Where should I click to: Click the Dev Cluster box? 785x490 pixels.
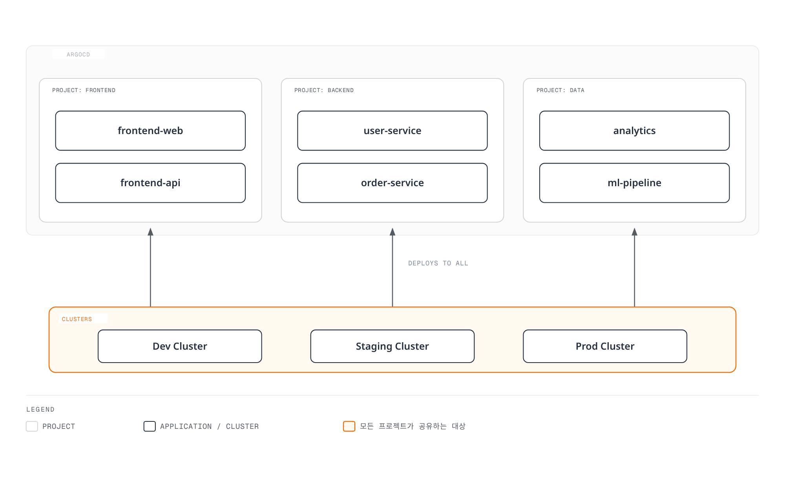[180, 346]
